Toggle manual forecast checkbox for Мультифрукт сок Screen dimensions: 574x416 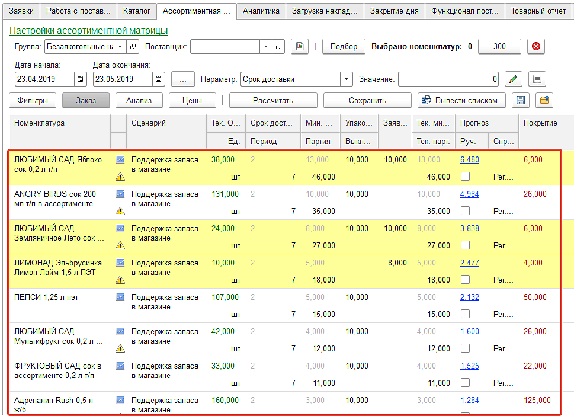(465, 348)
